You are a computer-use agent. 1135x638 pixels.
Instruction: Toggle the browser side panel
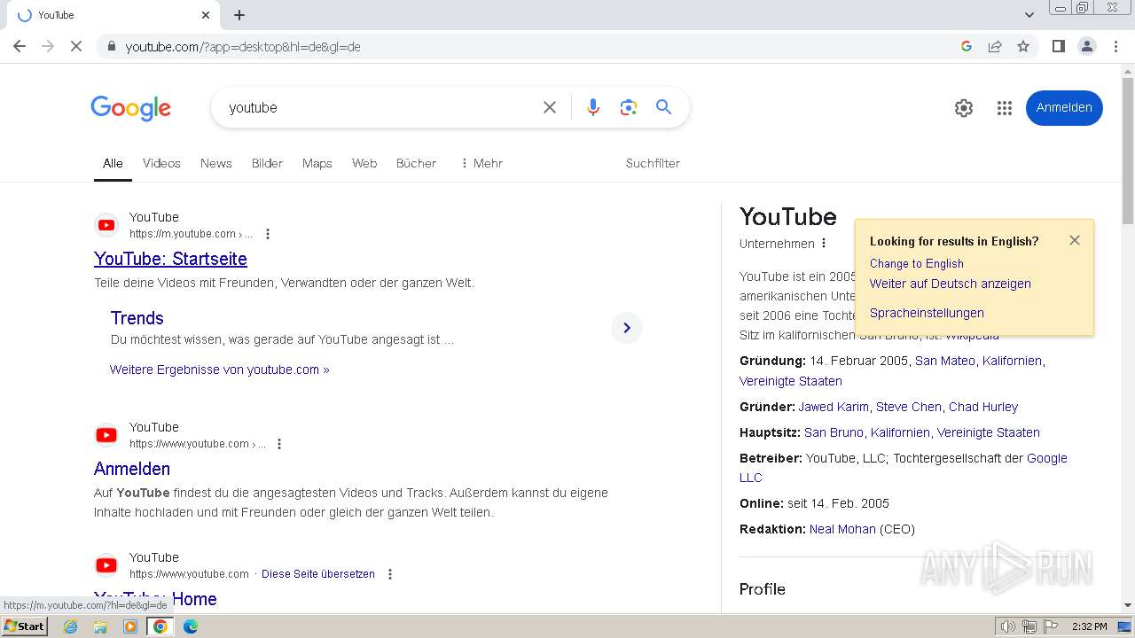click(x=1058, y=46)
